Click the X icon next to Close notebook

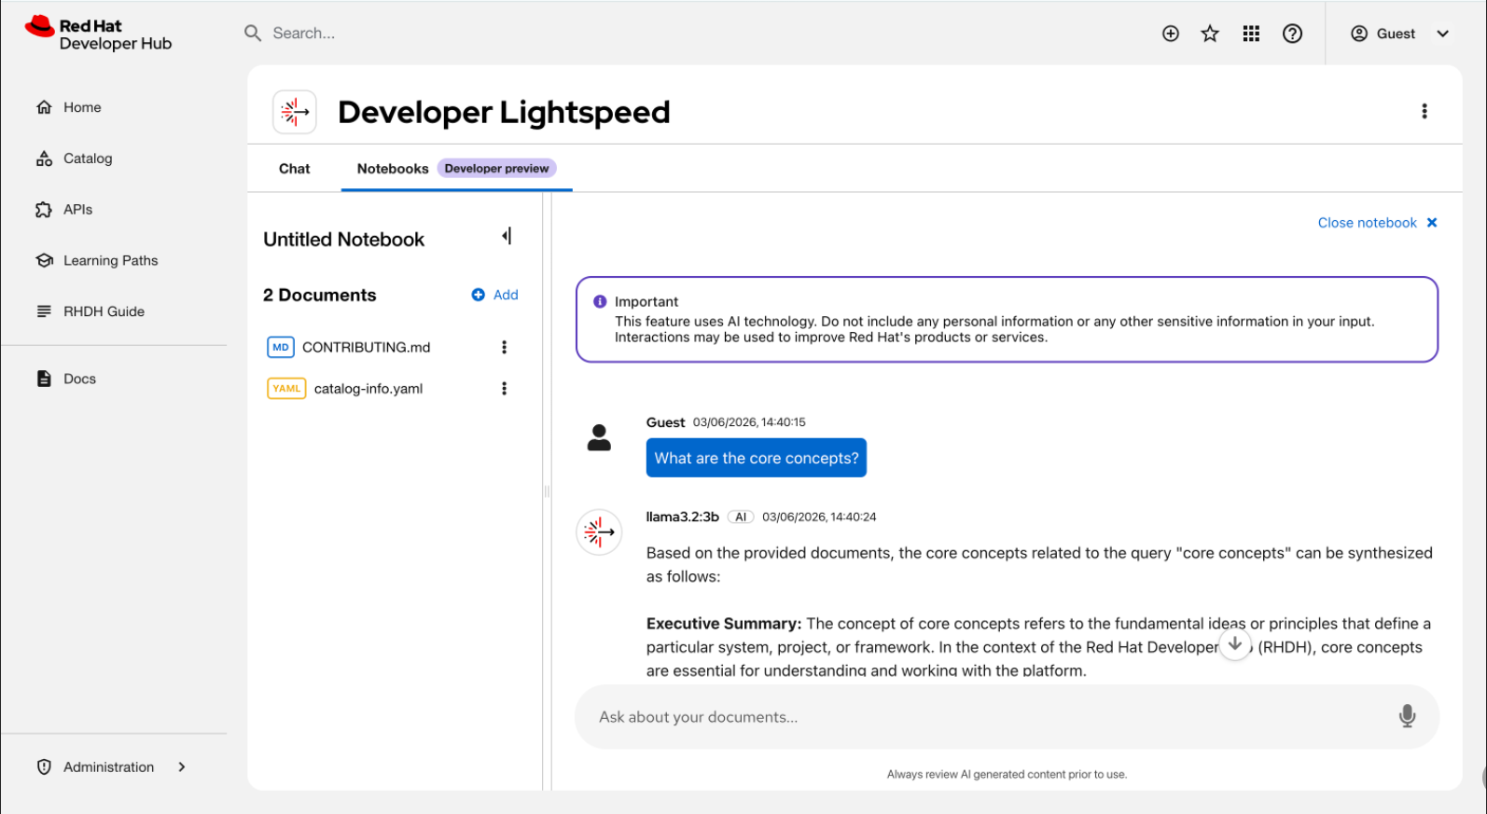[x=1432, y=223]
